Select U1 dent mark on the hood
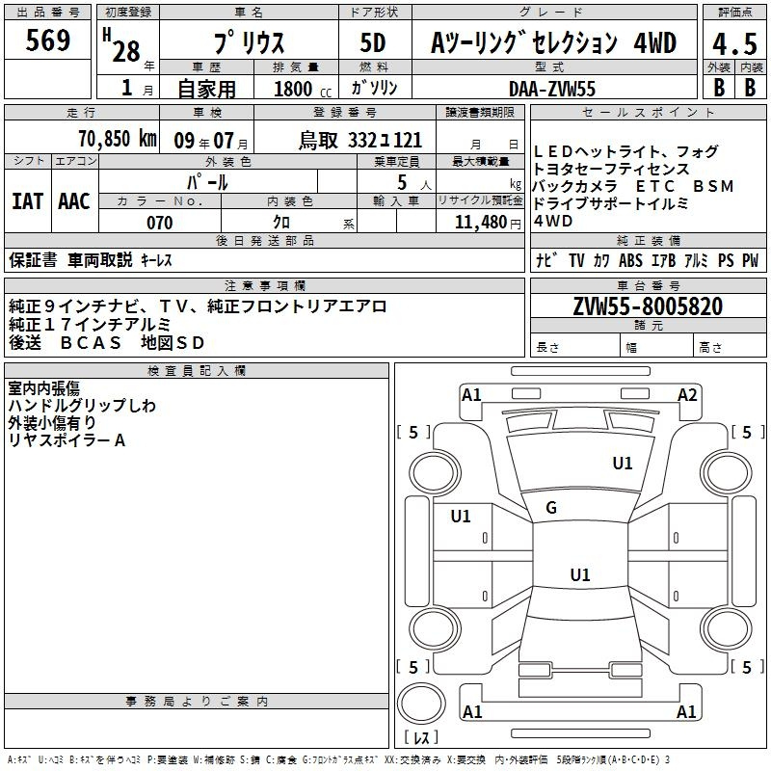 coord(623,464)
